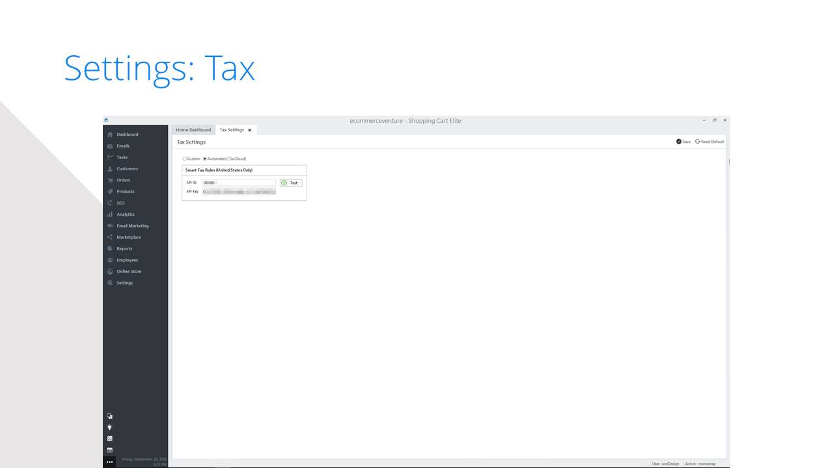Click the Test button to verify API

pos(291,183)
